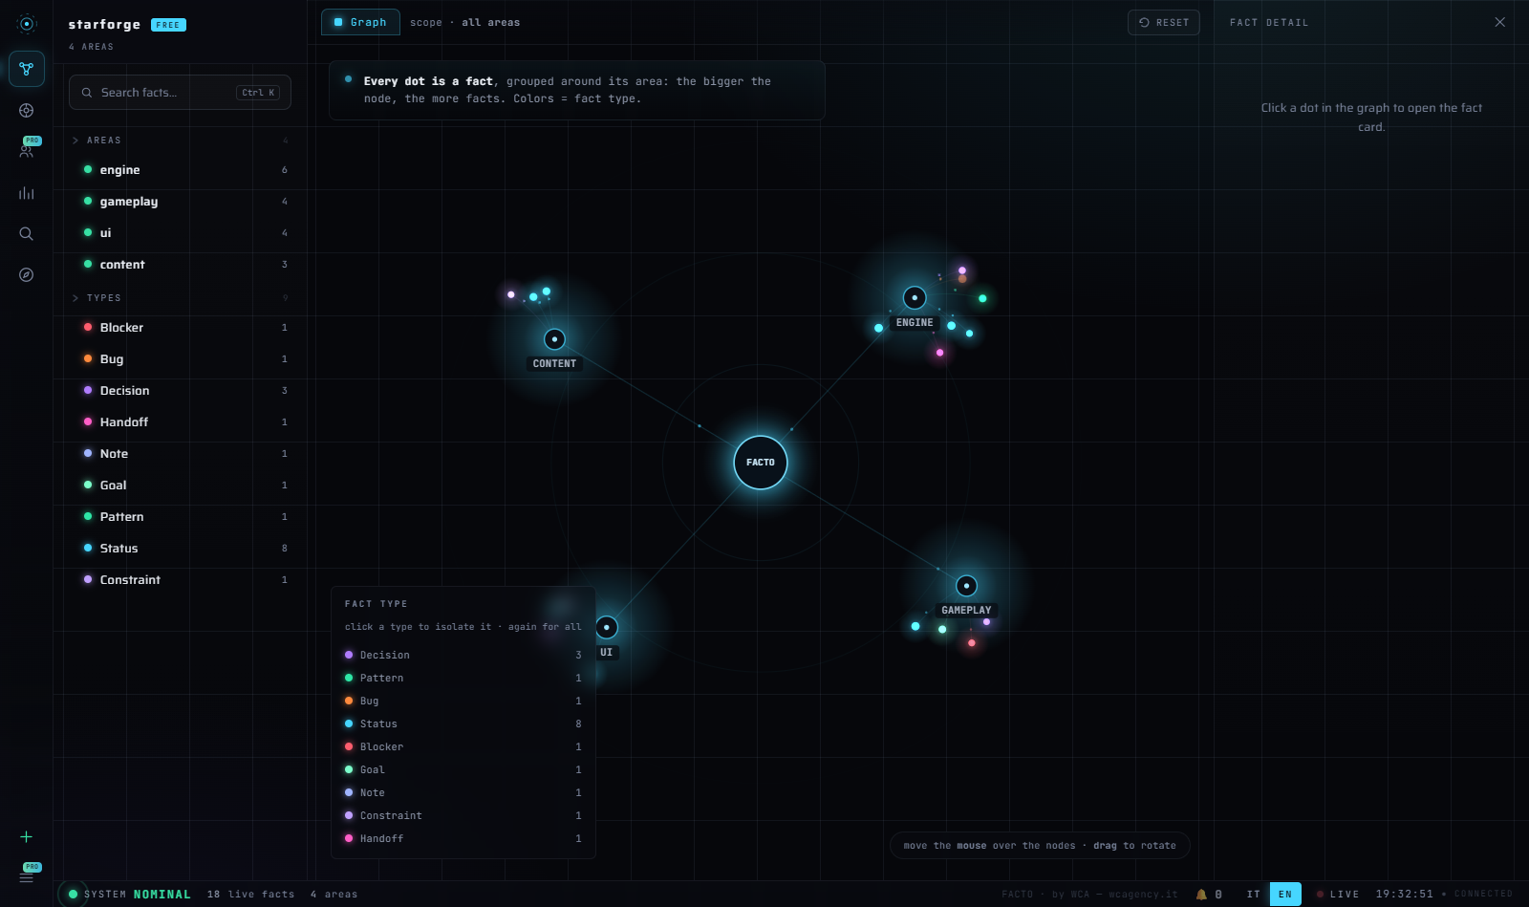Close the fact detail panel
Viewport: 1529px width, 907px height.
pos(1499,22)
